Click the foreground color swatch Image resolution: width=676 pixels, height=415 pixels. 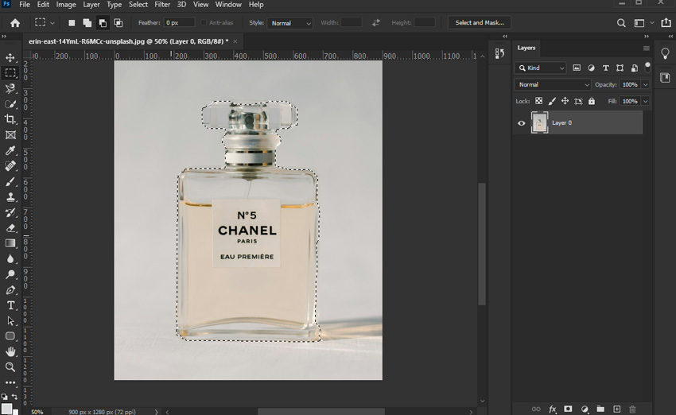coord(6,409)
